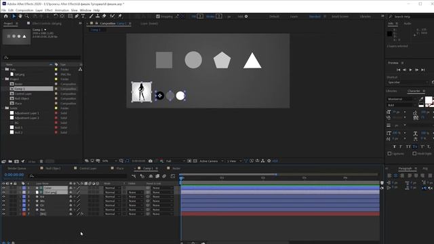Go to the Home screen icon
Screen dimensions: 434x244
coord(6,16)
